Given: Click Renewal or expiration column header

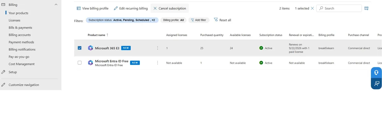Looking at the screenshot, I should click(x=301, y=35).
